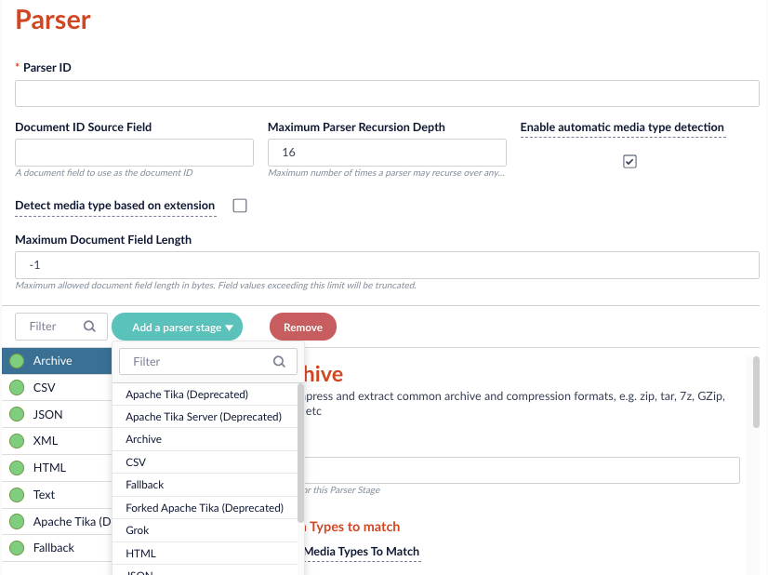Toggle the green status dot beside Fallback
Image resolution: width=768 pixels, height=575 pixels.
pos(17,547)
